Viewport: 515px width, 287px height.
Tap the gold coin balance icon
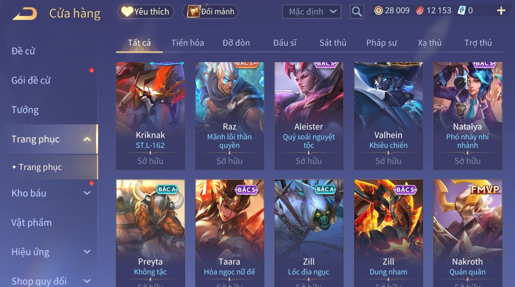click(379, 11)
